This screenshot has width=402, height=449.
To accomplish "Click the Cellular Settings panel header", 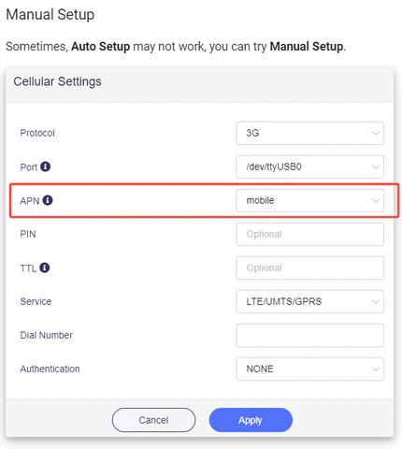I will 199,85.
